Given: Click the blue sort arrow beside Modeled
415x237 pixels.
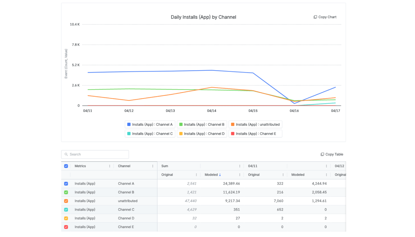Looking at the screenshot, I should point(220,175).
